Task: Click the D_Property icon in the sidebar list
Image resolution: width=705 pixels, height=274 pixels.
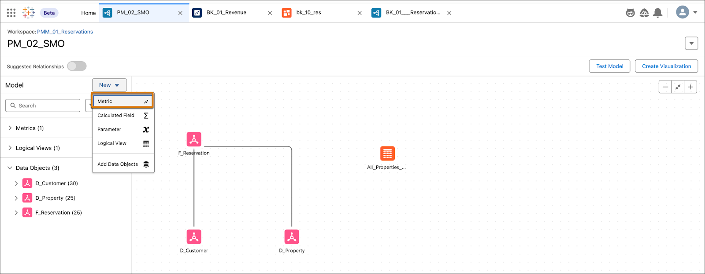Action: pos(27,197)
